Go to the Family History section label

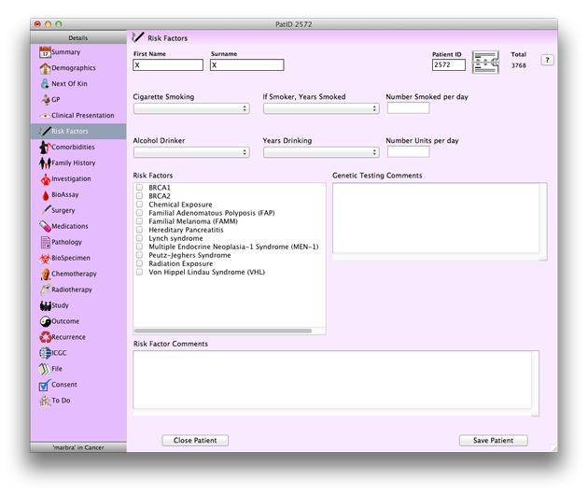click(74, 163)
